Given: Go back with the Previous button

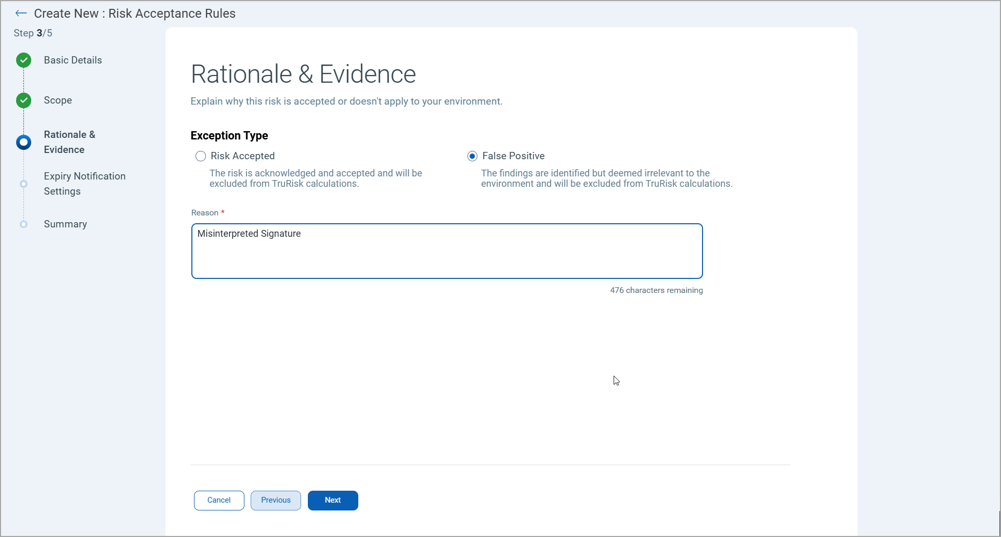Looking at the screenshot, I should (276, 500).
